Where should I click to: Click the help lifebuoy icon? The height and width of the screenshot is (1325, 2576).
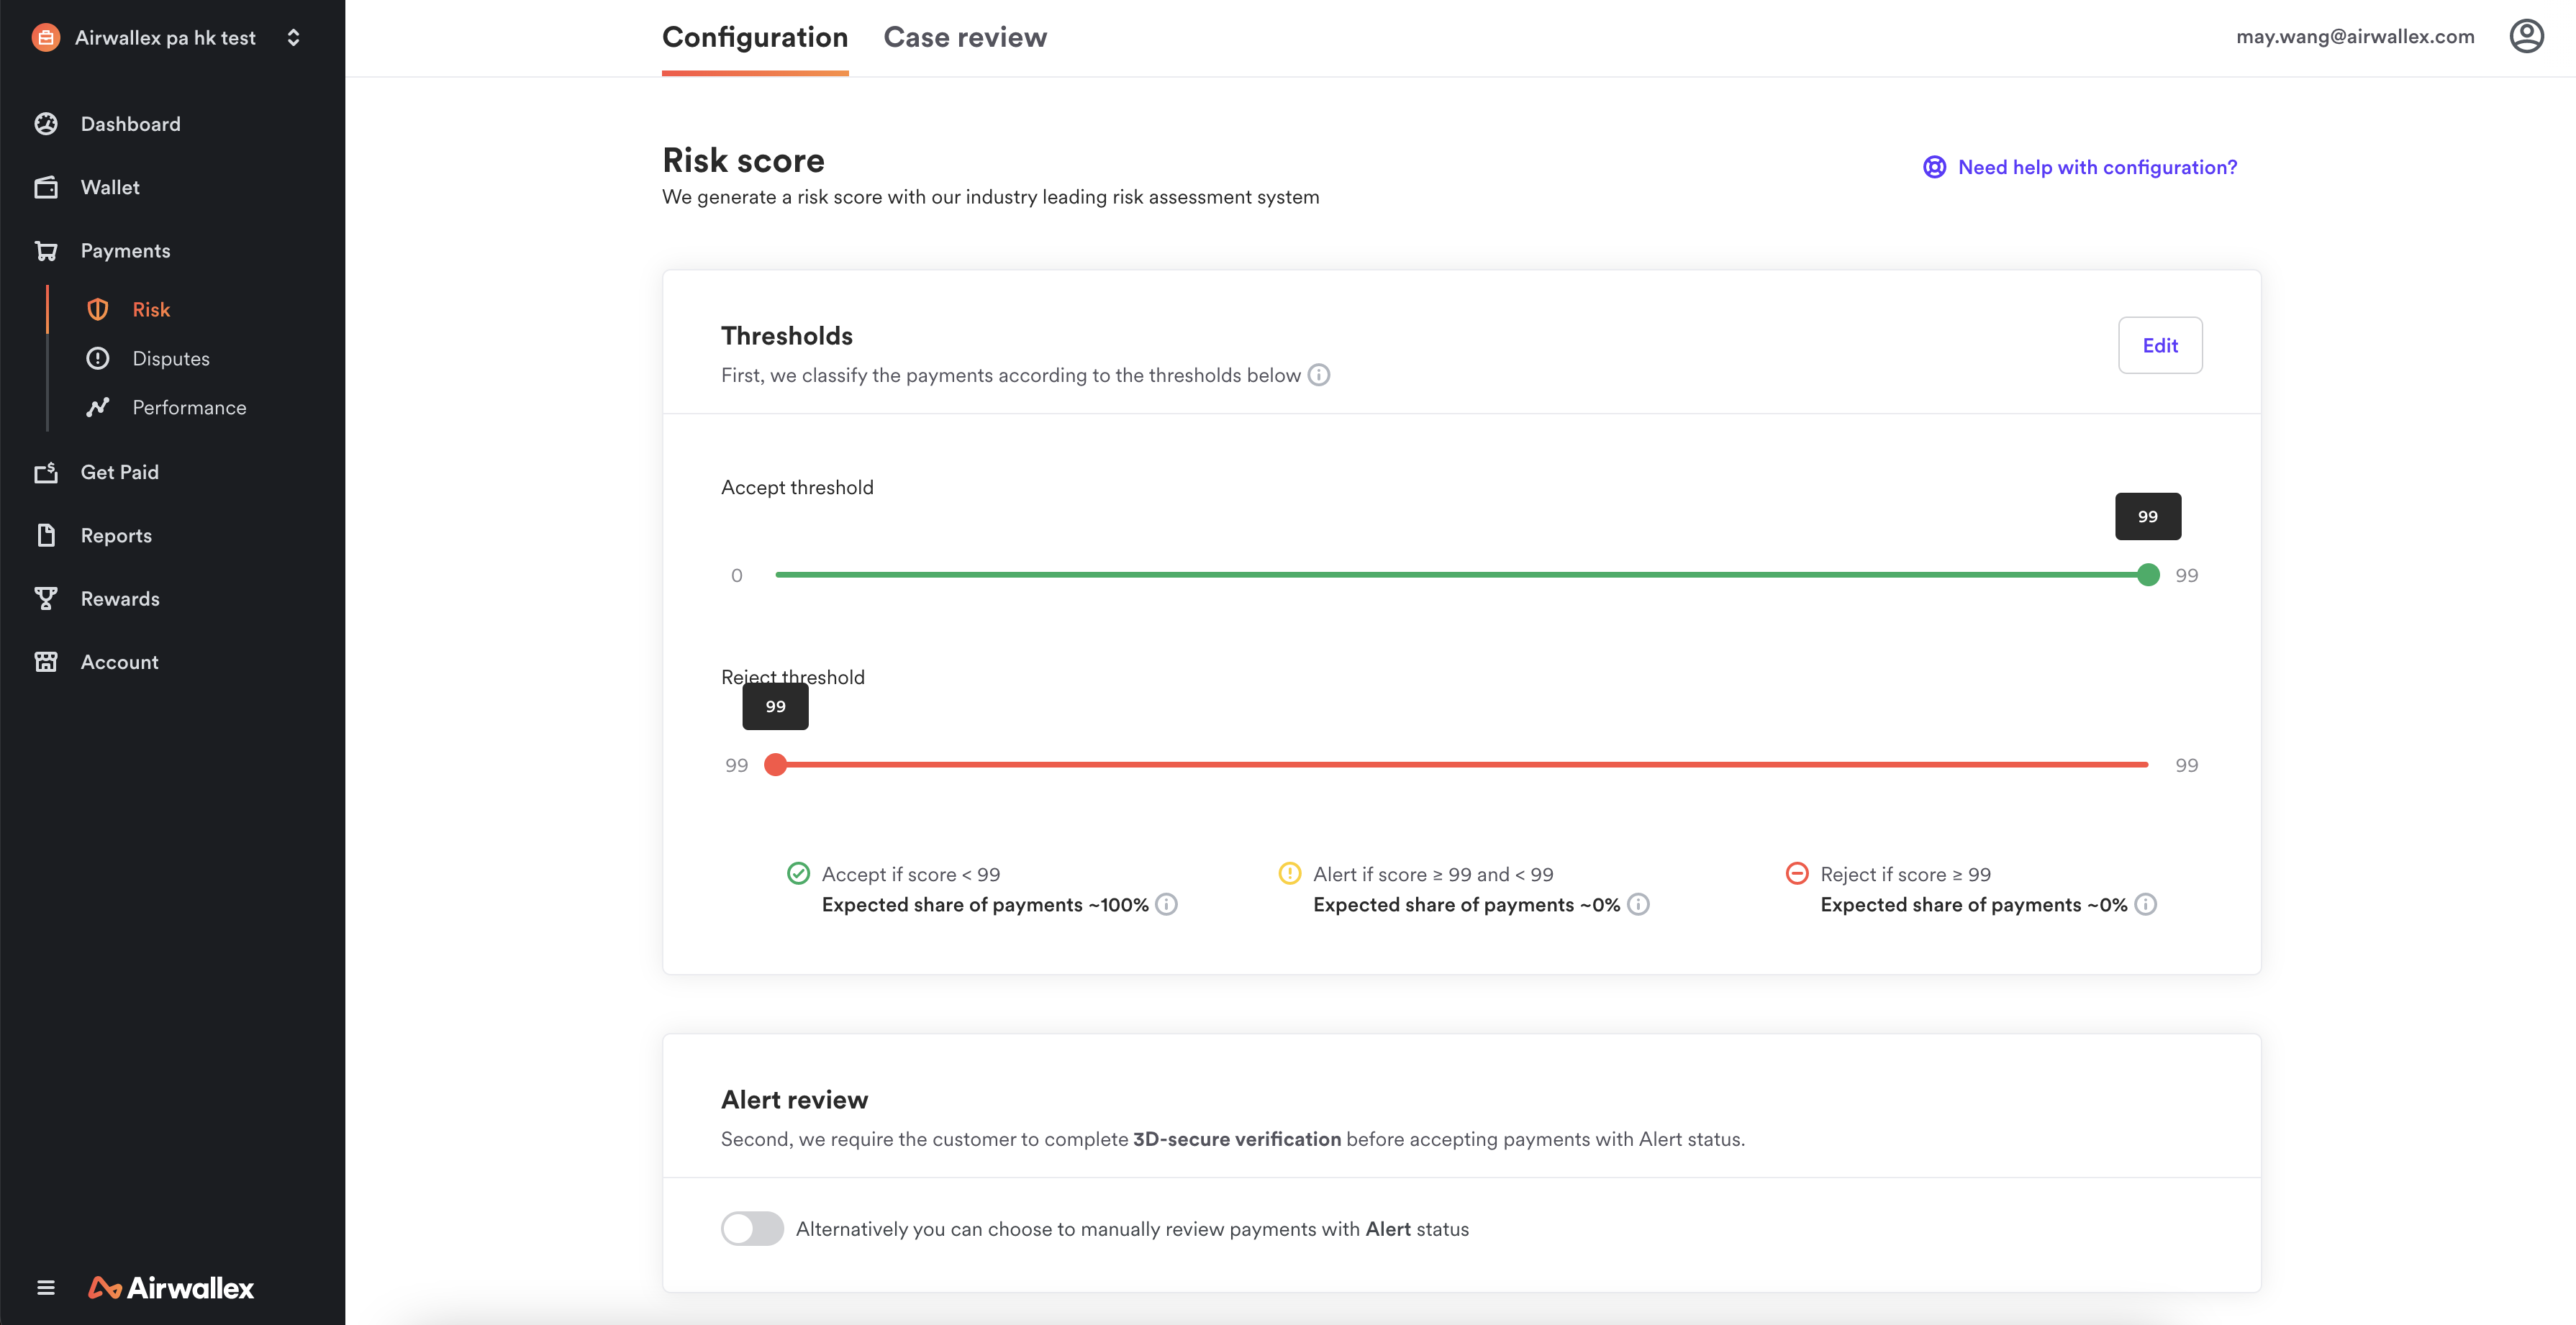click(x=1934, y=167)
